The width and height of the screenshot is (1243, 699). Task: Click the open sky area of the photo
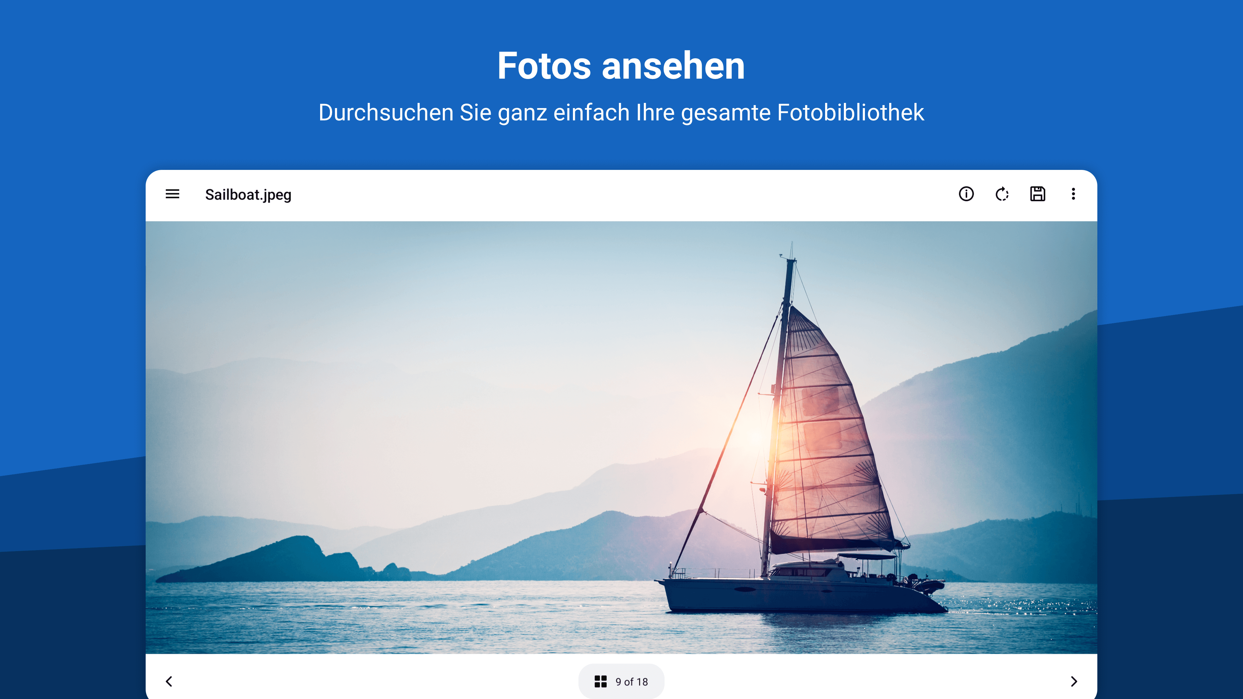(434, 289)
